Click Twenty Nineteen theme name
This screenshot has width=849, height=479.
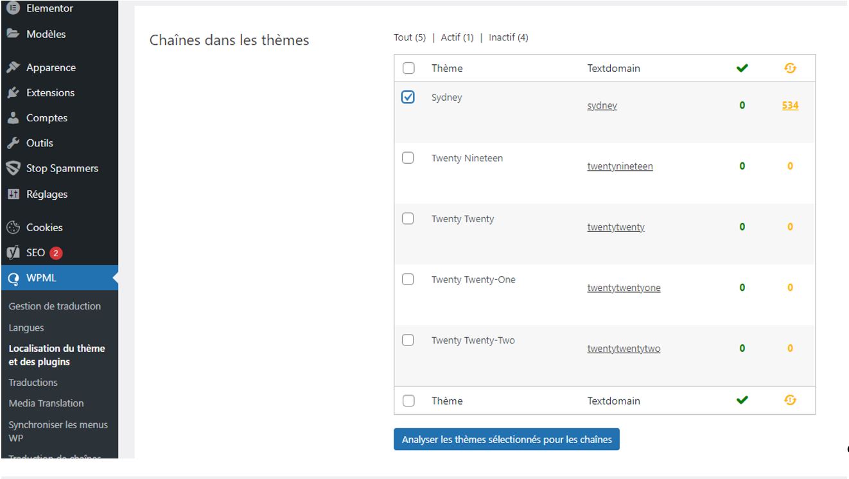[467, 158]
